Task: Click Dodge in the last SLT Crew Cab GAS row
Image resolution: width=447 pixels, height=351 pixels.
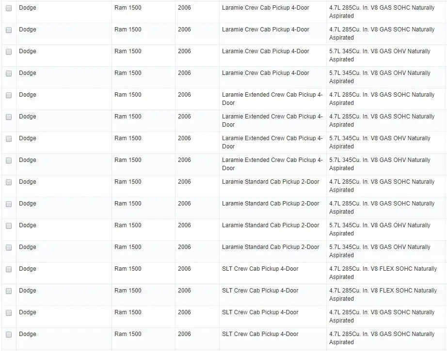Action: (27, 334)
